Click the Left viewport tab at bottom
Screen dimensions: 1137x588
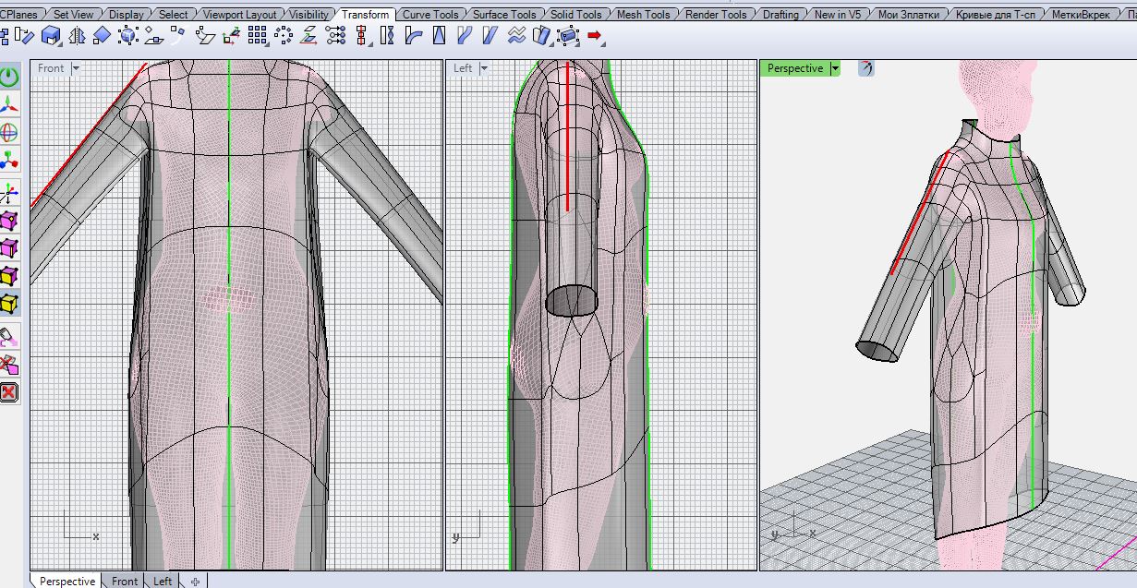(x=163, y=581)
